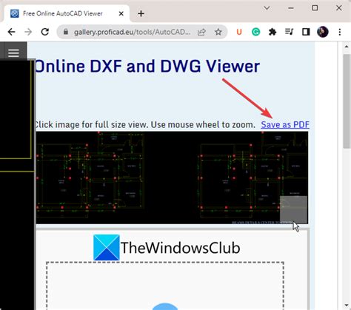Viewport: 351px width, 310px height.
Task: Open the green Grammarly extension icon
Action: pyautogui.click(x=256, y=32)
